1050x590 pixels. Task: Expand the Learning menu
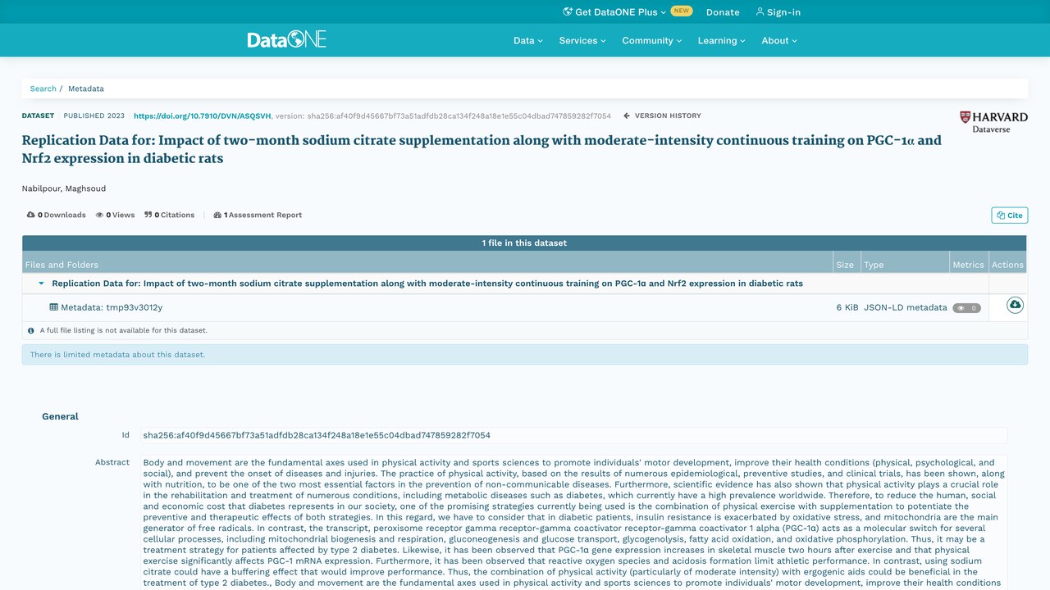722,40
